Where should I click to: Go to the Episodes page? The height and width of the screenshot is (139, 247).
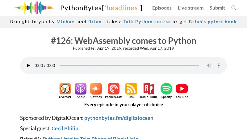[x=162, y=8]
